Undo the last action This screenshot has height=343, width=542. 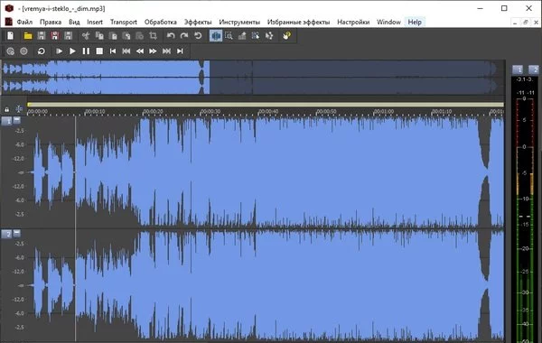(171, 35)
